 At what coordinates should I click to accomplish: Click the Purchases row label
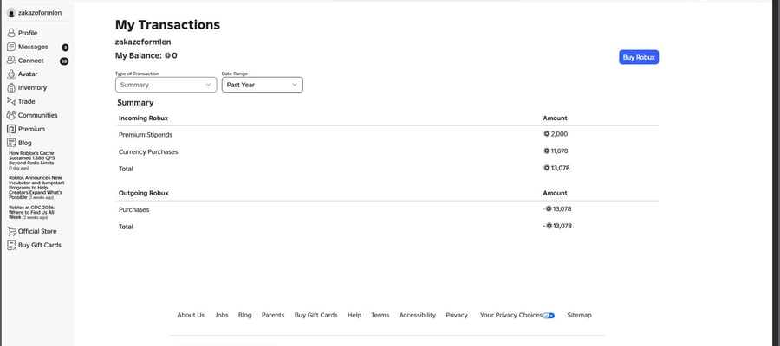133,209
